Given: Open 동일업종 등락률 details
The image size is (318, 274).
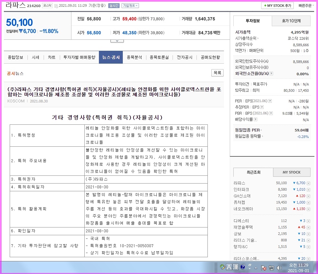Looking at the screenshot, I should tap(249, 136).
